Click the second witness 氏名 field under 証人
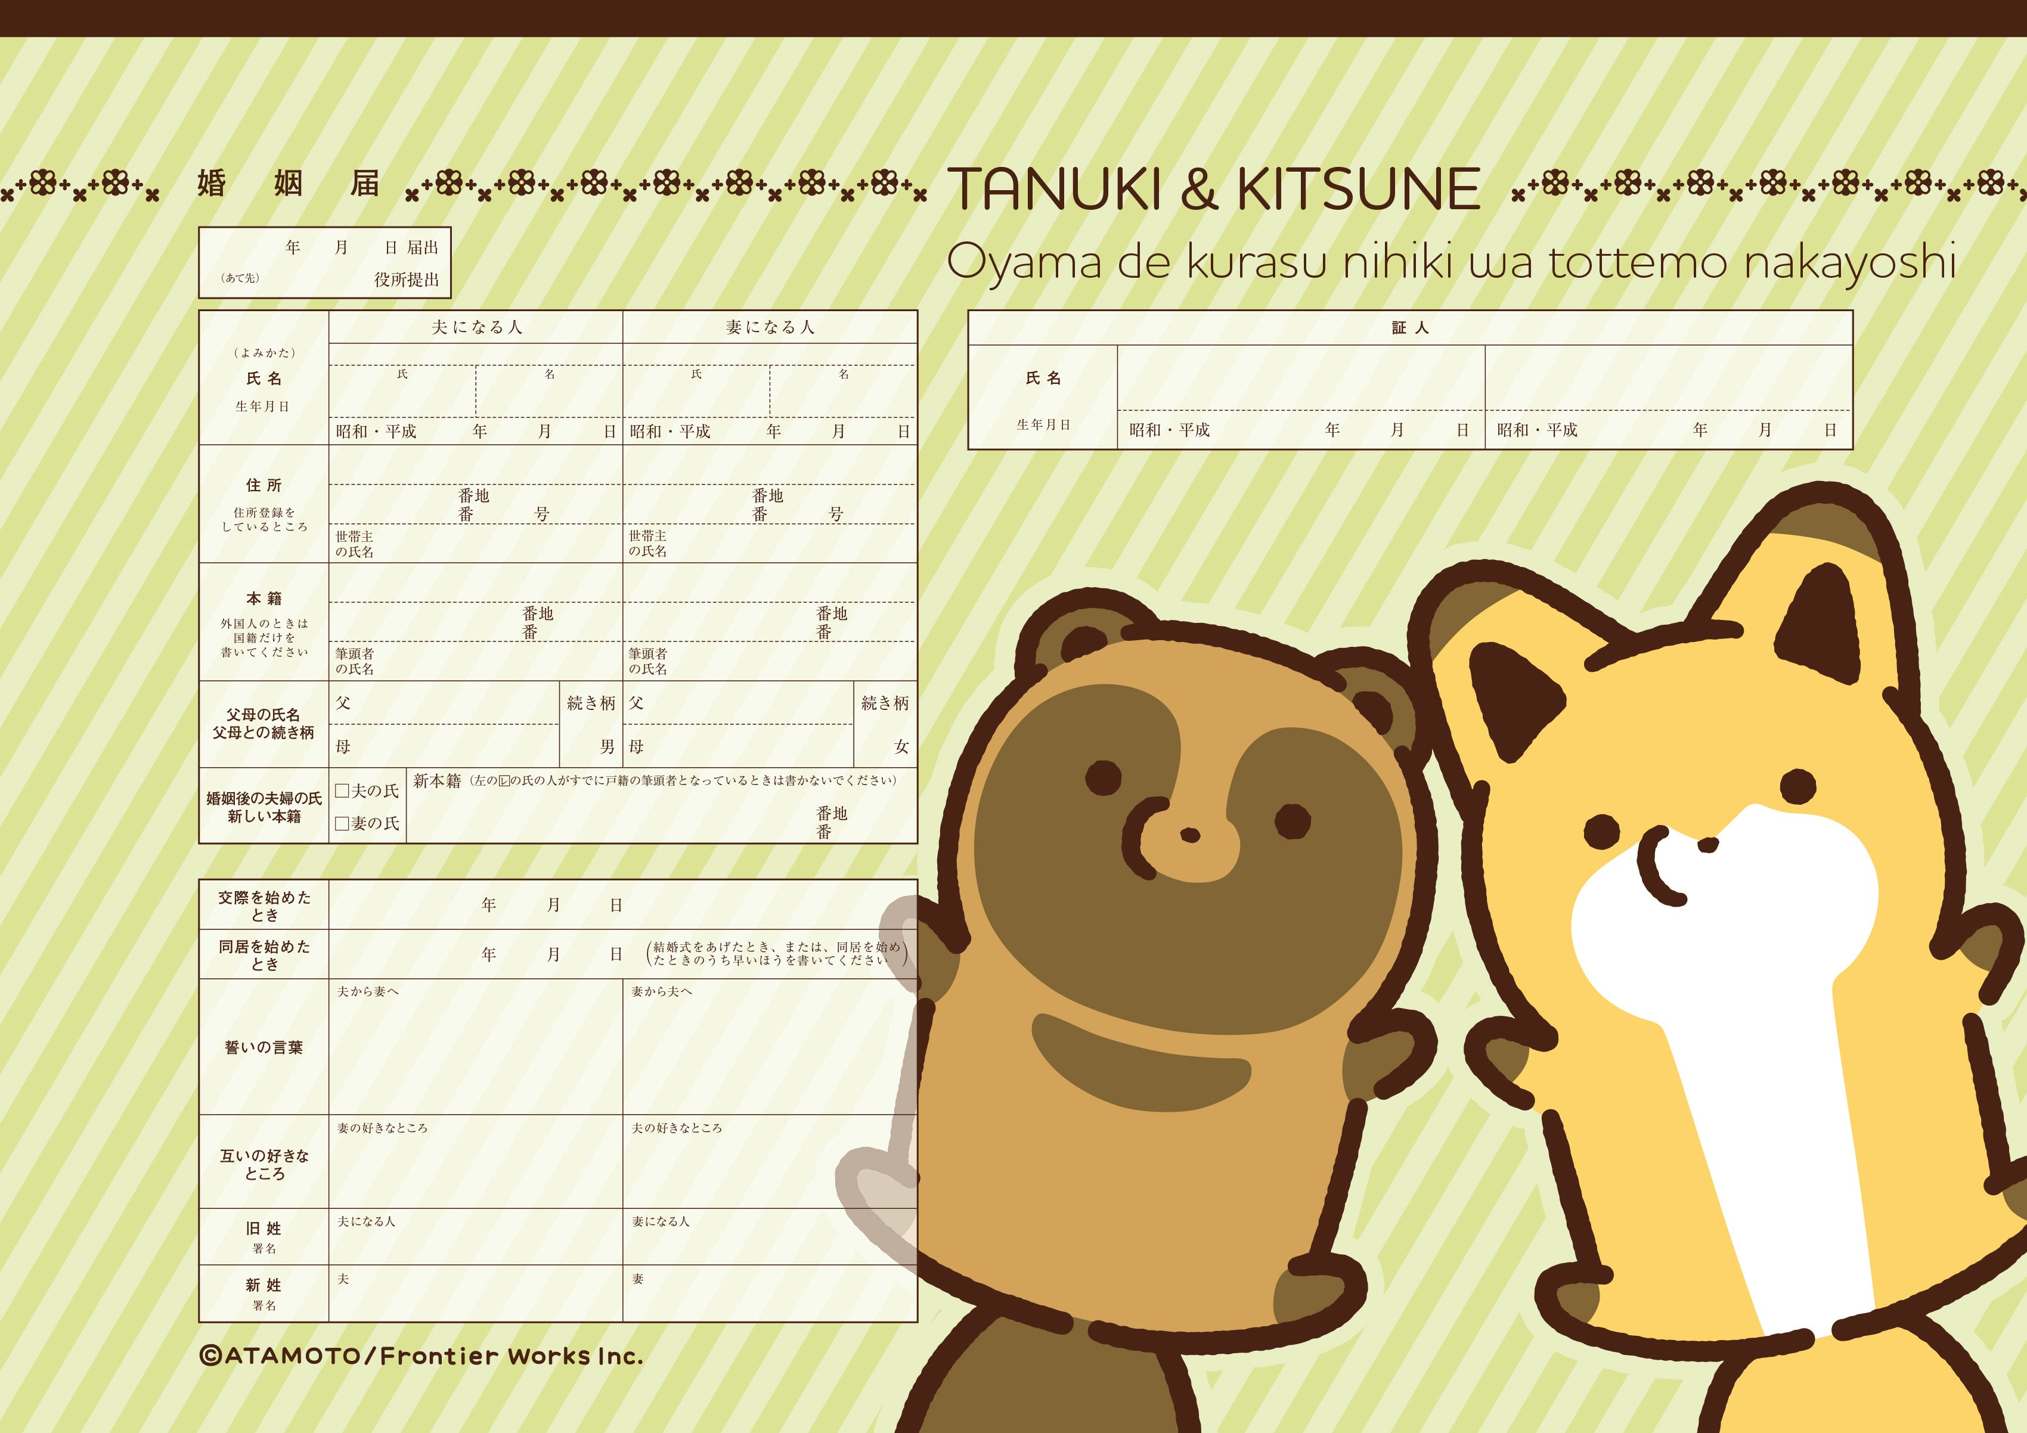The image size is (2027, 1433). 1668,378
